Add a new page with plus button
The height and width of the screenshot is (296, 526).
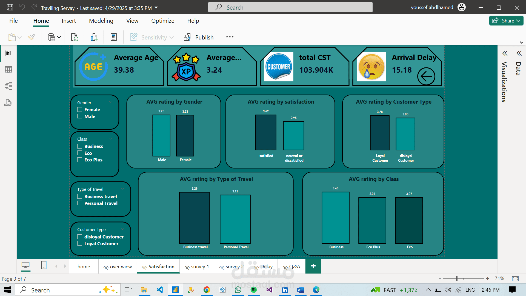(x=313, y=266)
